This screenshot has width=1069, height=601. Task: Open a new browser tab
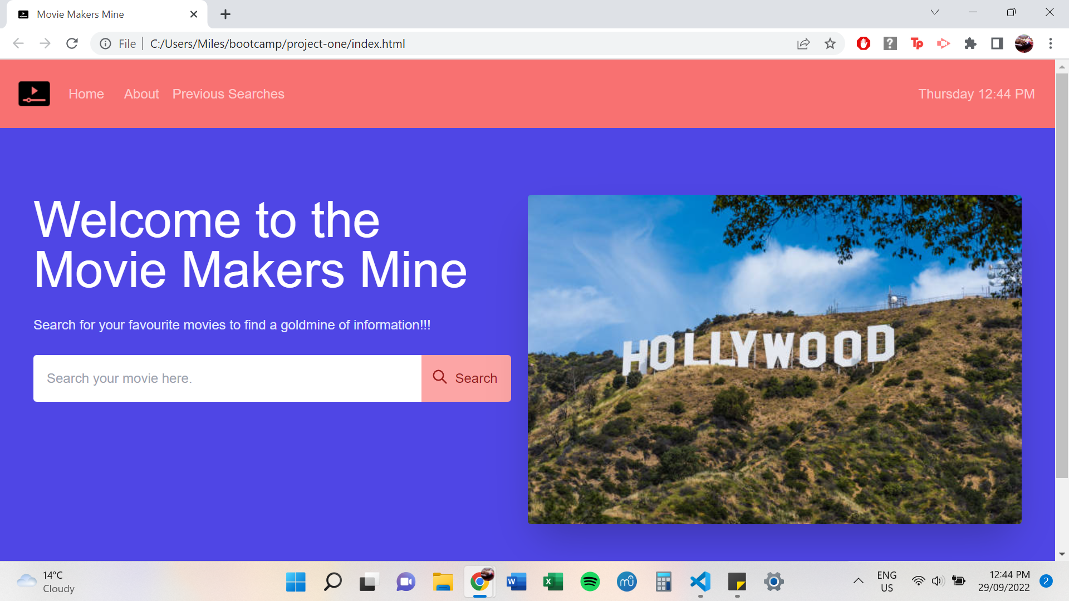[225, 14]
